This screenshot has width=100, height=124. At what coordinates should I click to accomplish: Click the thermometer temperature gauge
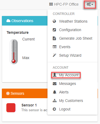click(14, 52)
